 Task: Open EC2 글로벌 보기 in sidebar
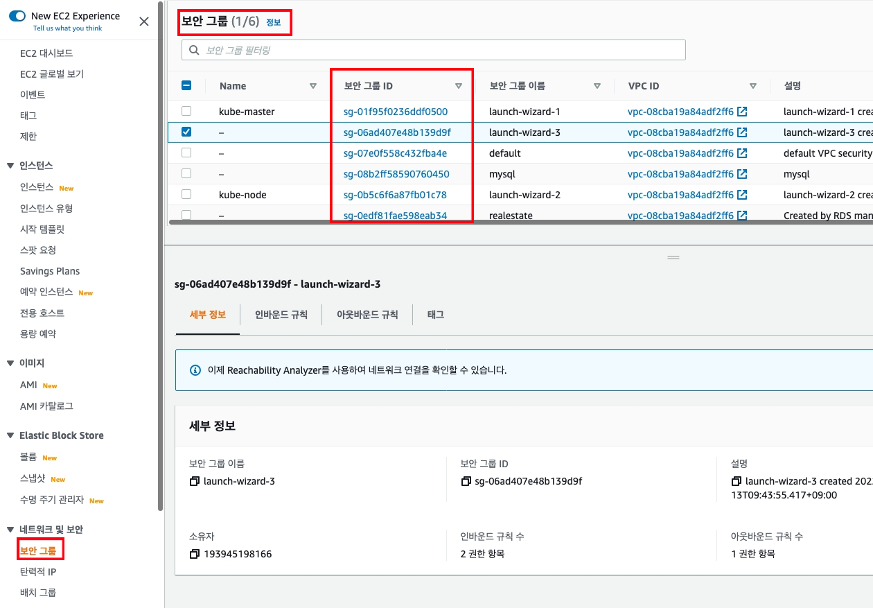(x=52, y=74)
